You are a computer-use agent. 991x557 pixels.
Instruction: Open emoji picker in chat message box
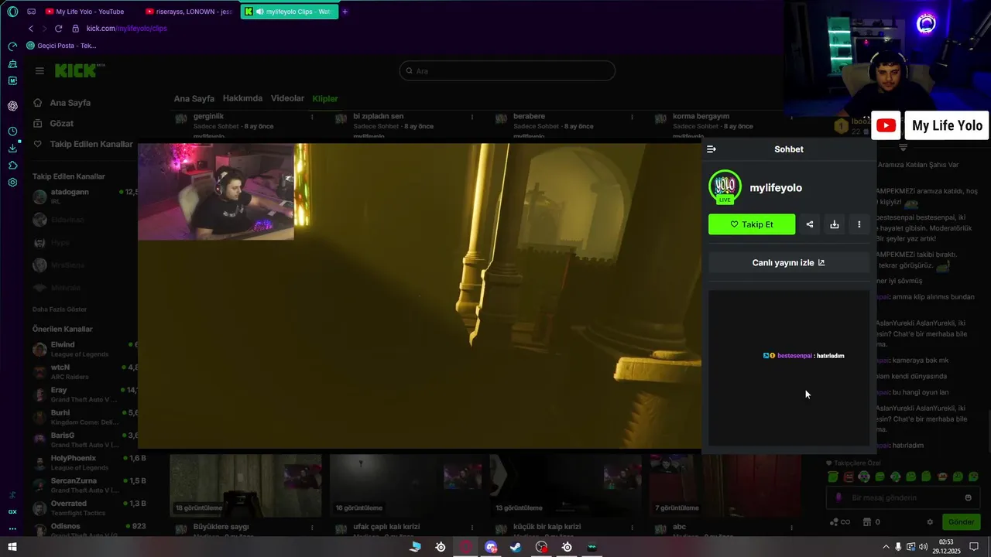pos(968,497)
